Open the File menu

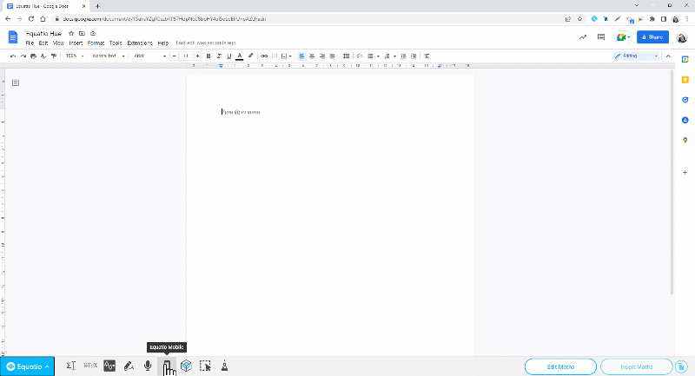tap(30, 43)
